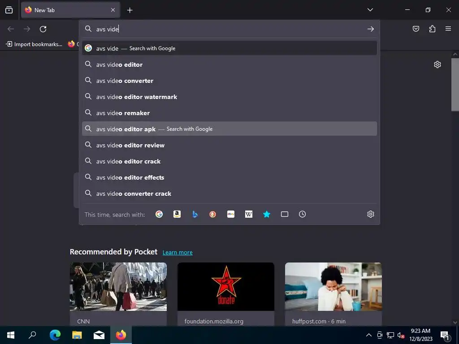The image size is (459, 344).
Task: Open the foundation.mozilla.org donate card
Action: [x=226, y=294]
